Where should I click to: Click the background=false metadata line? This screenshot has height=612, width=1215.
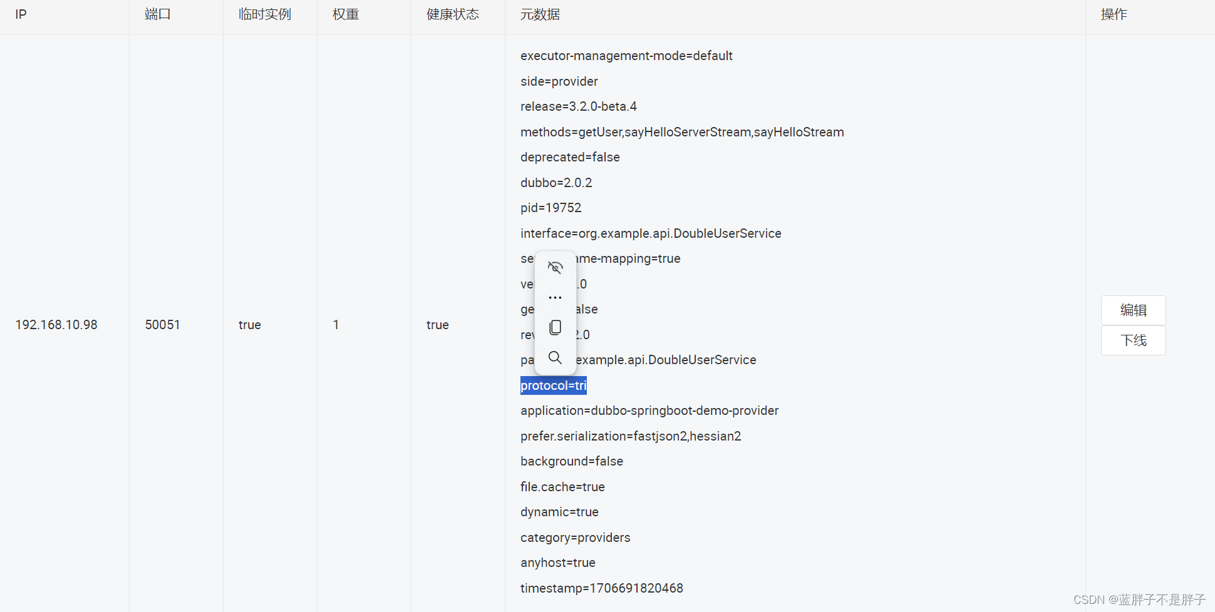point(572,461)
